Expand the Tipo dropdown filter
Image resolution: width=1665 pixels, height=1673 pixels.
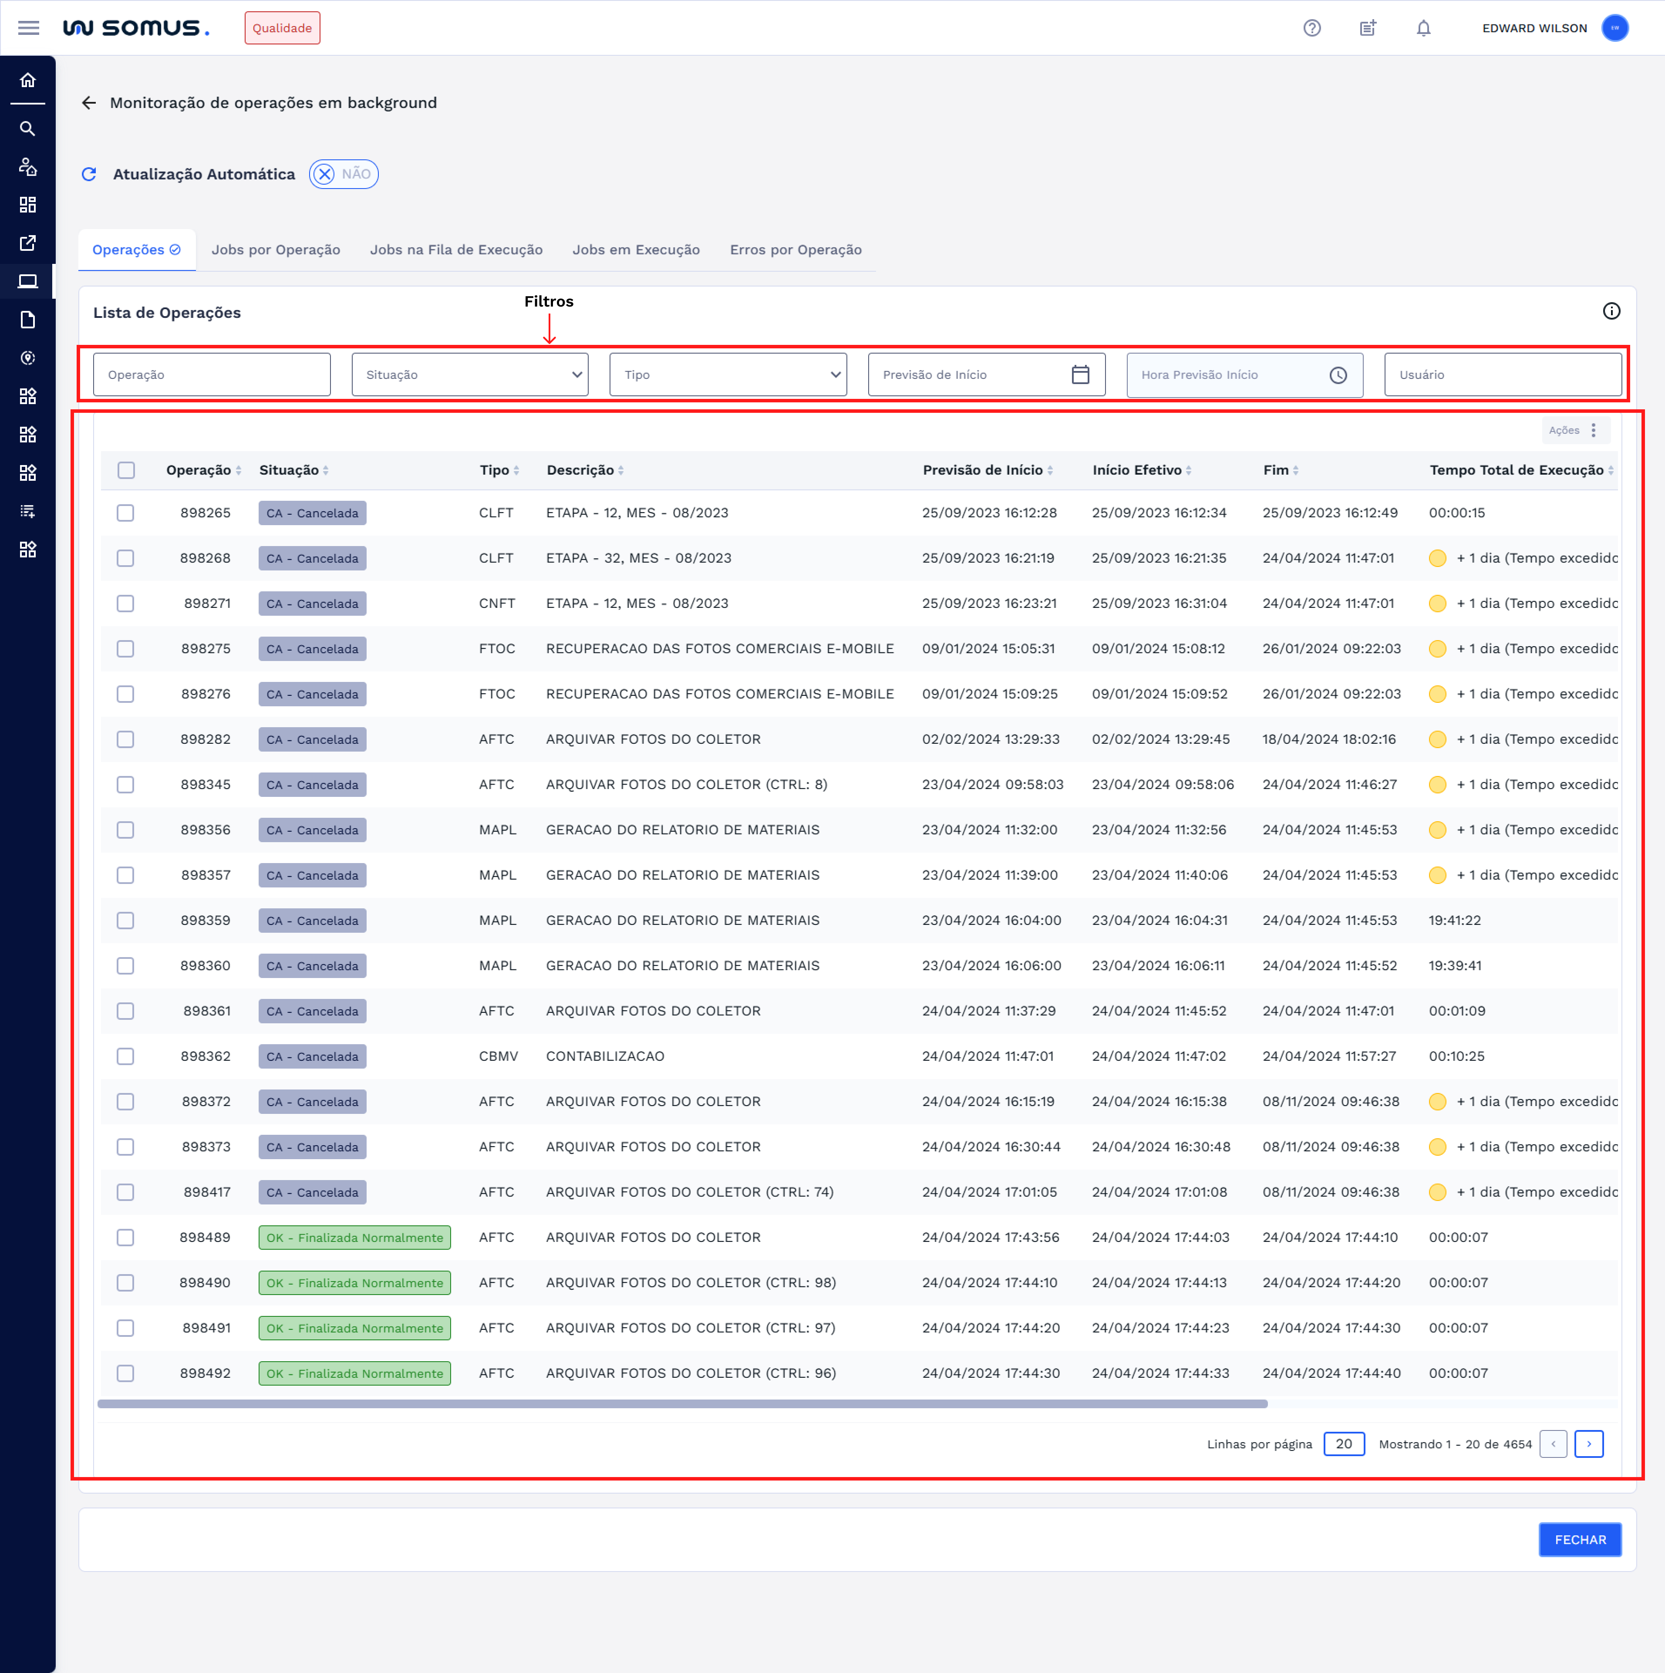pyautogui.click(x=727, y=374)
